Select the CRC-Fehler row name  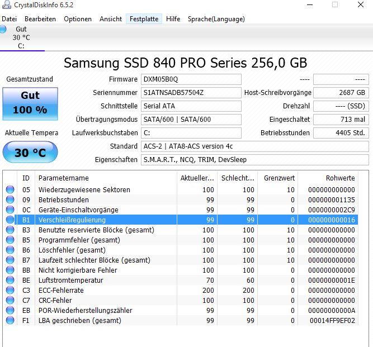tap(55, 301)
